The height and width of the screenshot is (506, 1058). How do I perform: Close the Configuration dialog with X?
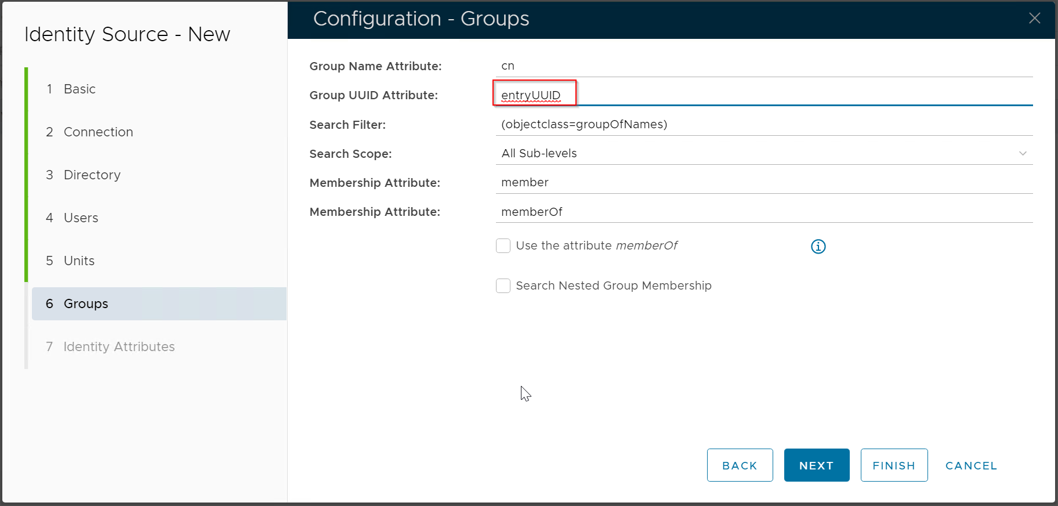[x=1034, y=19]
